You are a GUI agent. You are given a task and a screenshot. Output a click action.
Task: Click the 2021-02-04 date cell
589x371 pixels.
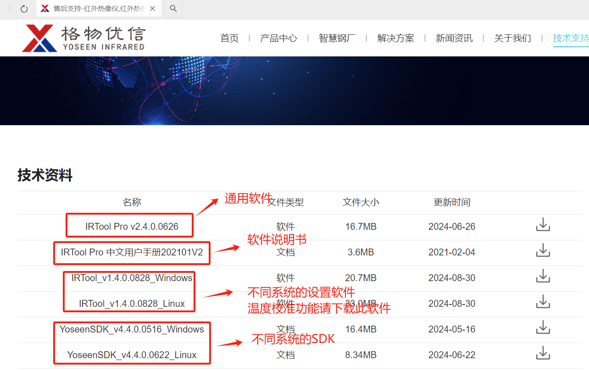point(452,252)
